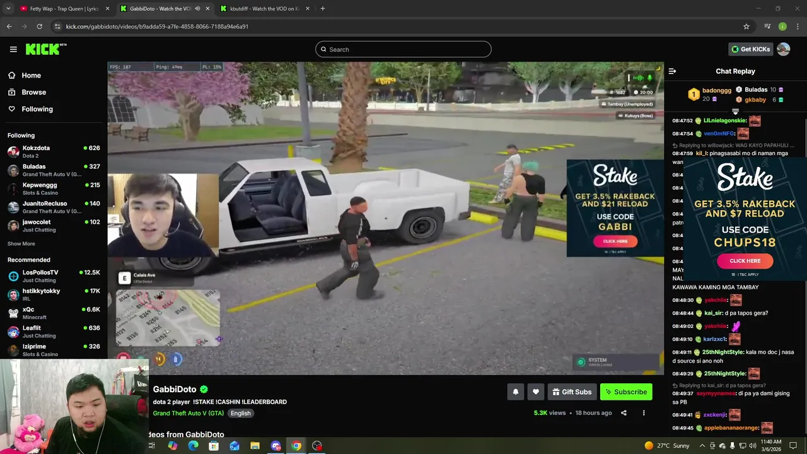Open Leaflit recommended channel
The image size is (807, 454).
(x=54, y=332)
